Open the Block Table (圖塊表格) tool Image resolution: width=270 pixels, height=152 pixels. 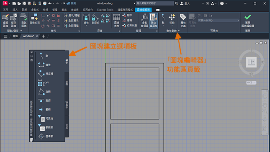116,21
